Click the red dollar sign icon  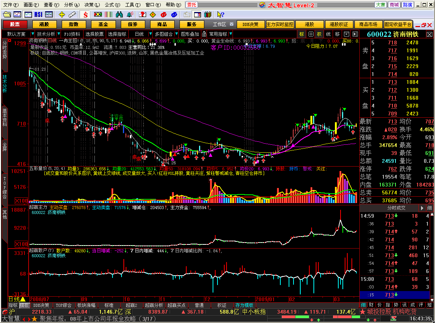point(85,14)
